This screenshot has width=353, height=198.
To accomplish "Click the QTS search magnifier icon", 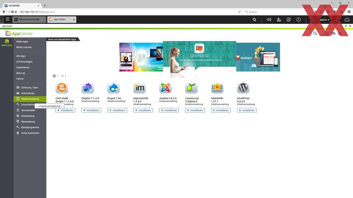I will pos(254,20).
